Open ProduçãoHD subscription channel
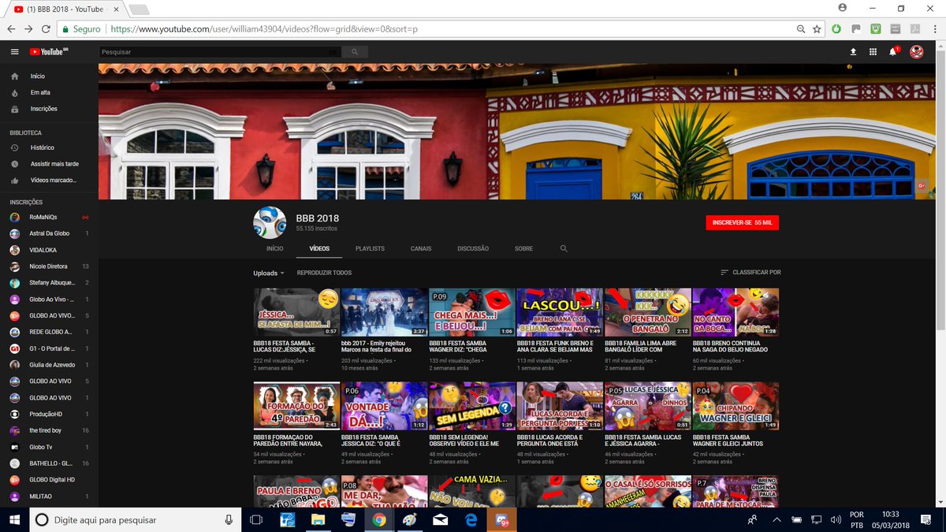Screen dimensions: 946x532 [x=47, y=414]
